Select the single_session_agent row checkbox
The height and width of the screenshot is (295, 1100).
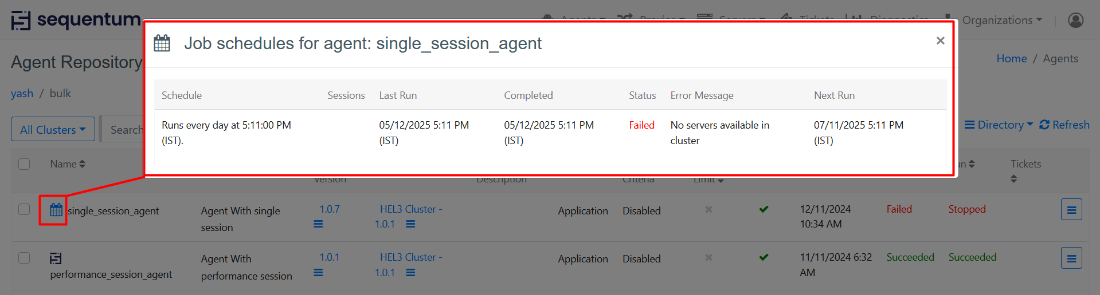[x=24, y=209]
